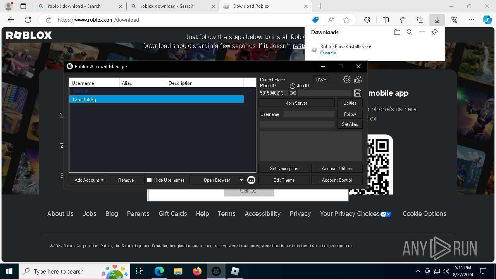Open the Gift Cards footer link
The image size is (496, 279).
(x=173, y=214)
